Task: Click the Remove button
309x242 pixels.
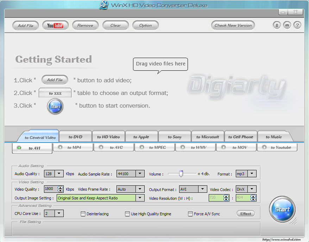Action: [85, 25]
